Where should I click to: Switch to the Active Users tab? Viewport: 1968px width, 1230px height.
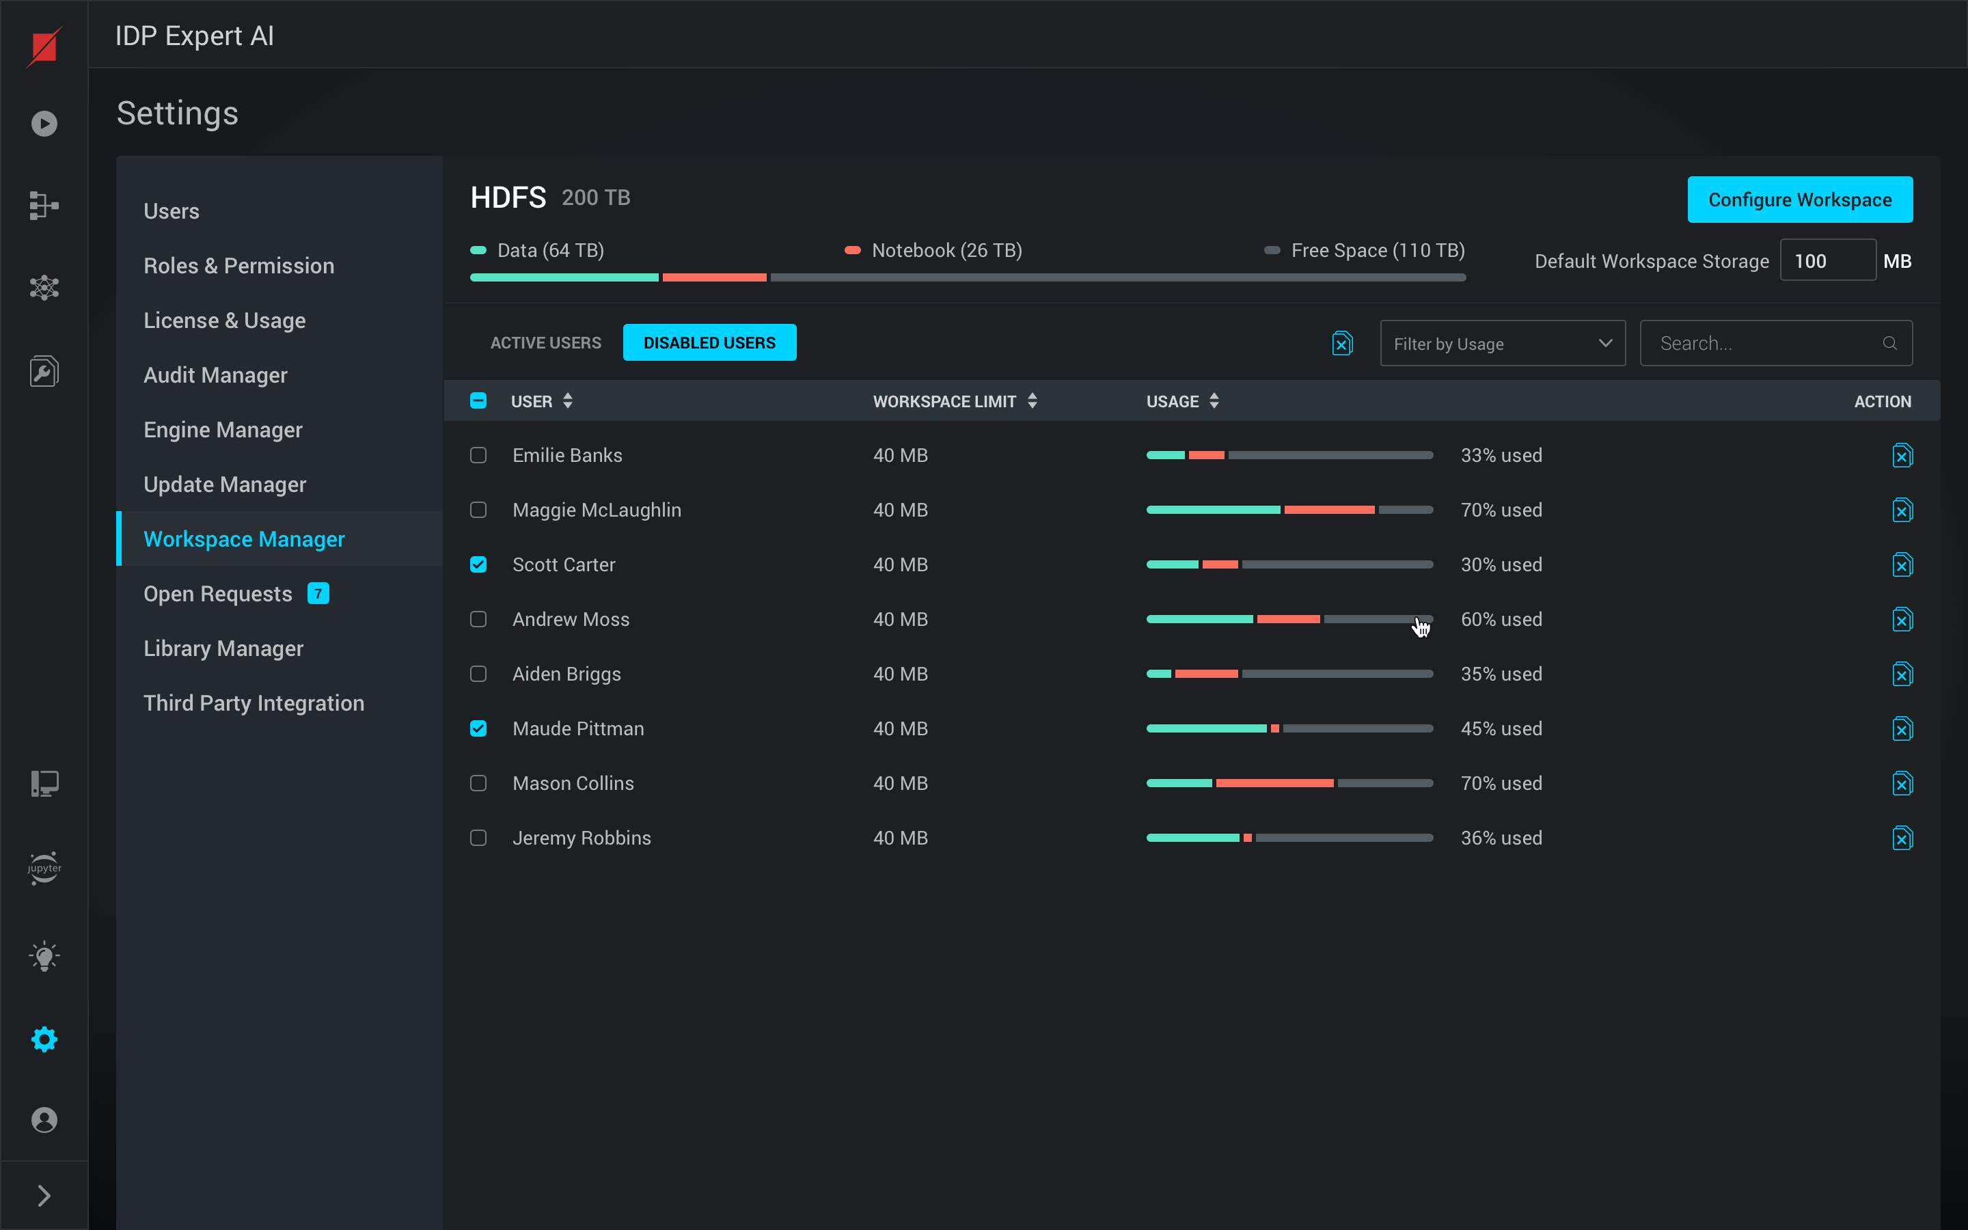pos(546,343)
